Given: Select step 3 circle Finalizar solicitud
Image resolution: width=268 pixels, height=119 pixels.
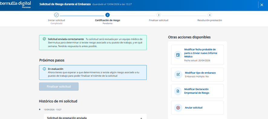Looking at the screenshot, I should tap(159, 15).
